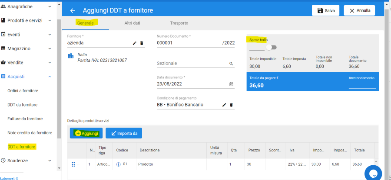
Task: Click the Aggiungi product button
Action: tap(86, 133)
